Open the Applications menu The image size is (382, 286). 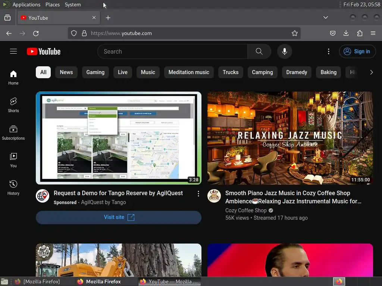point(26,4)
